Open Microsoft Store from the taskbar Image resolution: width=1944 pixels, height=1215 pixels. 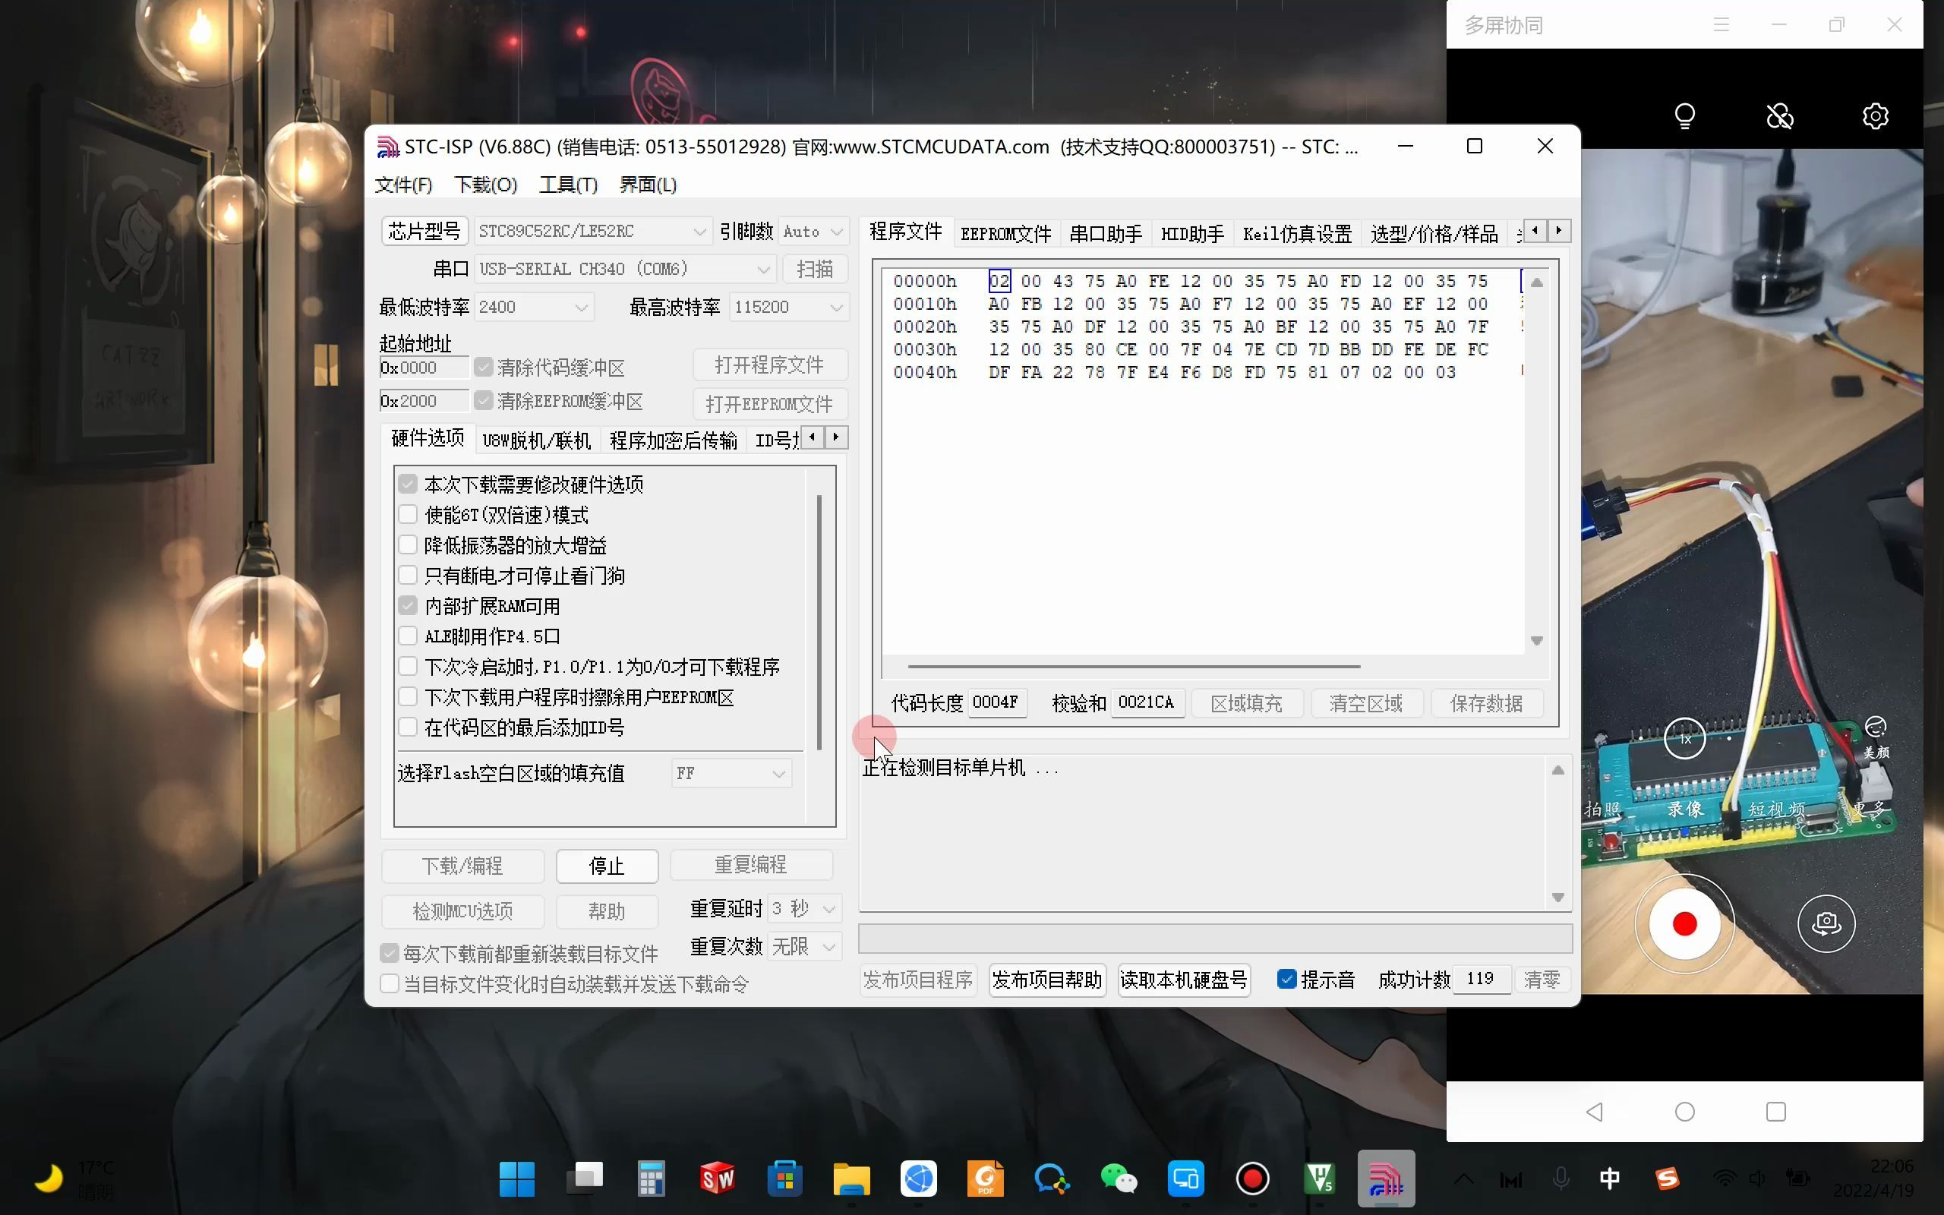coord(785,1179)
